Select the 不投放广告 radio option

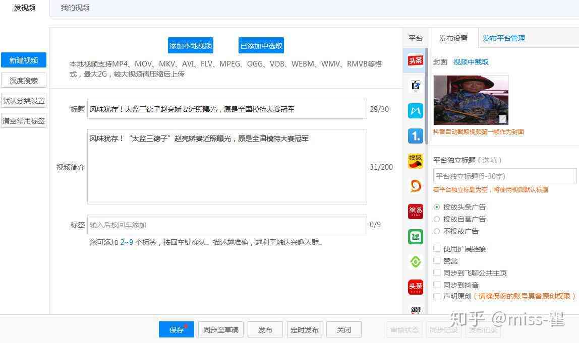437,231
